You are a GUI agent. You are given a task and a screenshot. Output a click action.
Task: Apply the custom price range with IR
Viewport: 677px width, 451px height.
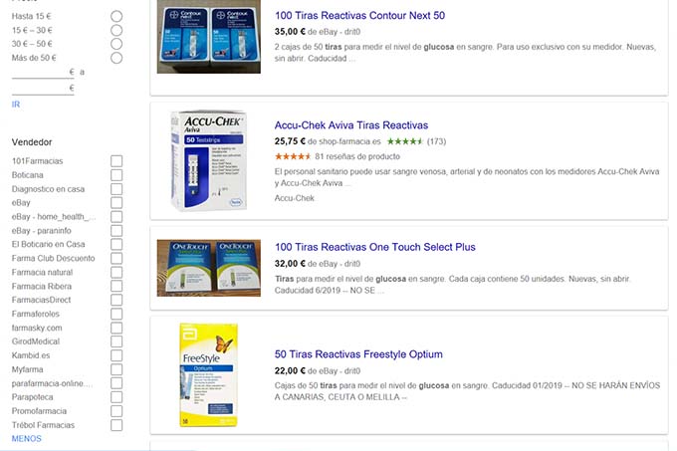16,105
